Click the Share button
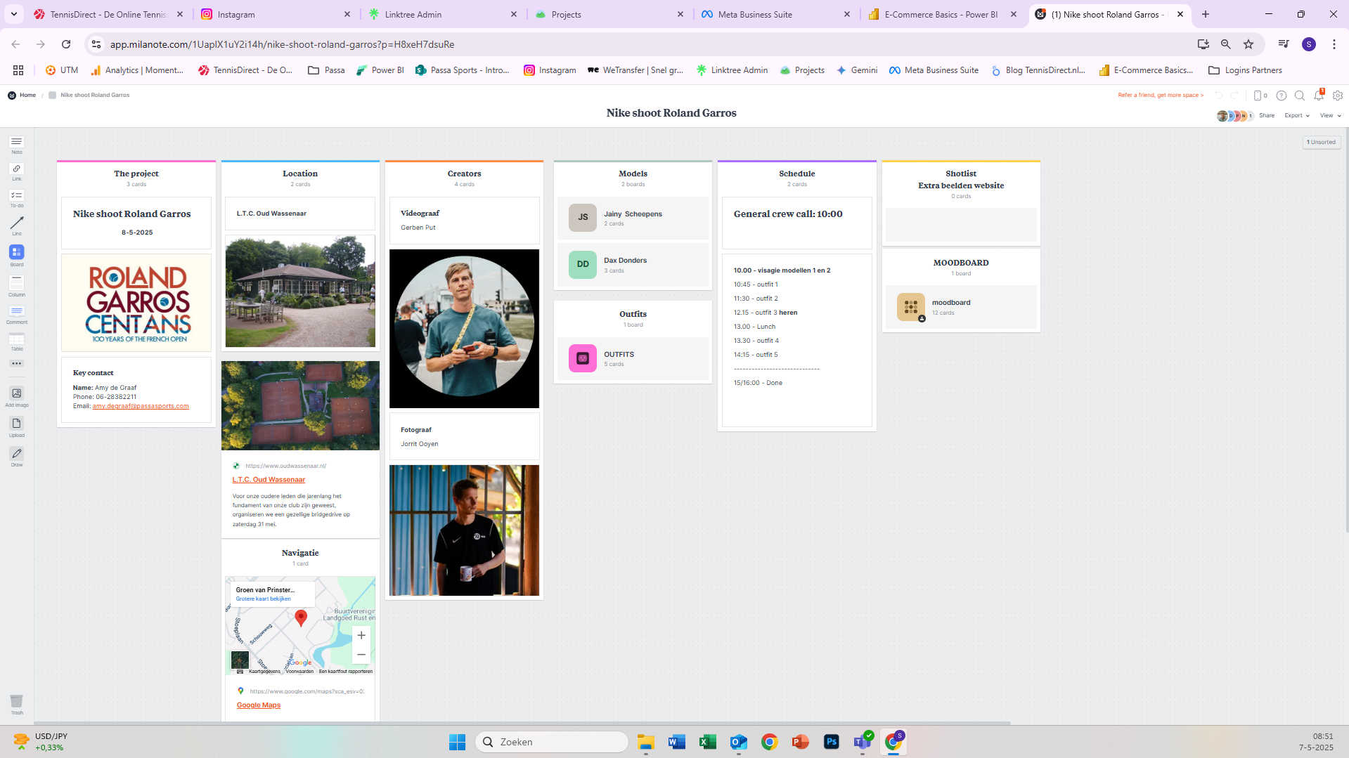Image resolution: width=1349 pixels, height=758 pixels. point(1267,116)
